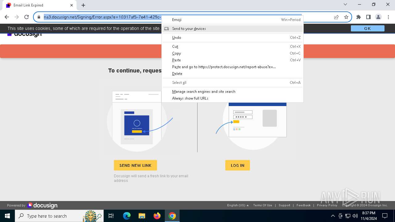
Task: Open the tab search chevron
Action: tap(345, 5)
